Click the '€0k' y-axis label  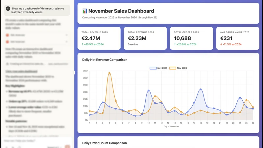click(x=86, y=120)
